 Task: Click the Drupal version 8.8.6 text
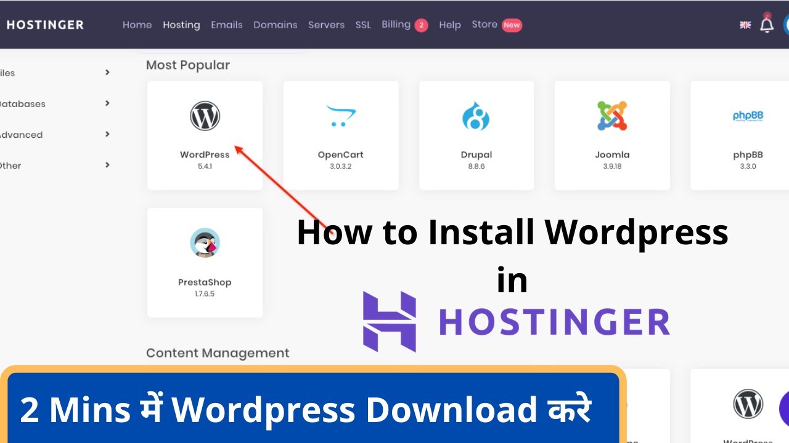[476, 167]
